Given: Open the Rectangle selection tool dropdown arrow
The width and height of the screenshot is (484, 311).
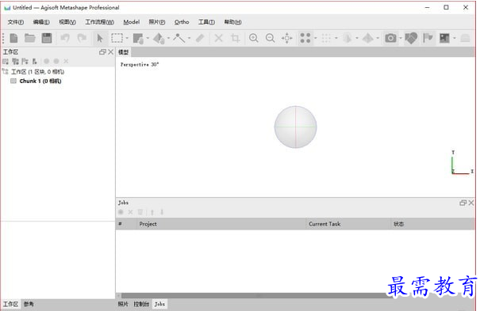Looking at the screenshot, I should tap(127, 38).
